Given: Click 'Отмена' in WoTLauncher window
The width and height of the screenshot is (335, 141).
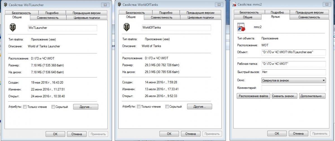Looking at the screenshot, I should click(77, 134).
